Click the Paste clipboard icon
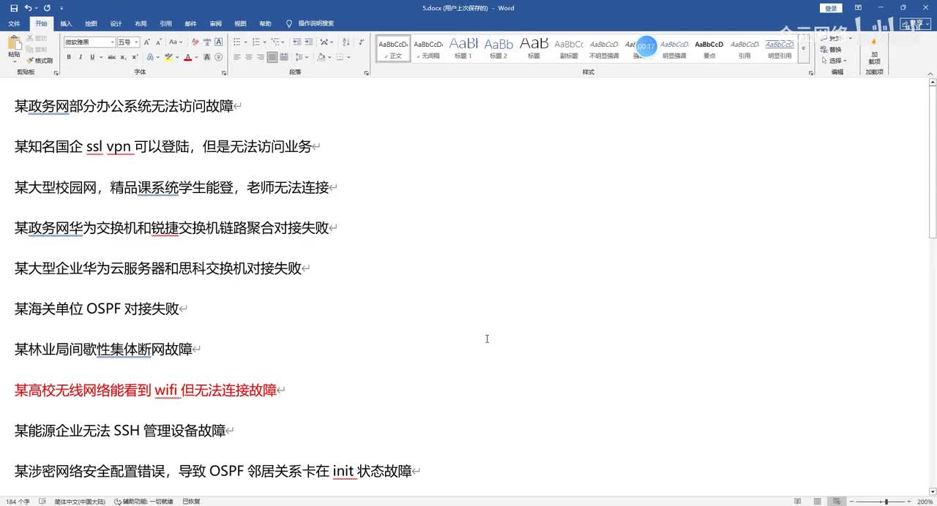This screenshot has height=506, width=937. point(14,42)
